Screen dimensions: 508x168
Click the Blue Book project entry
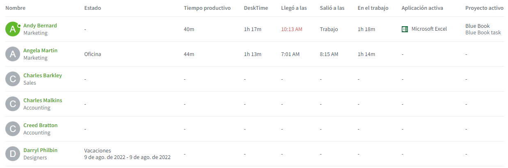click(477, 26)
